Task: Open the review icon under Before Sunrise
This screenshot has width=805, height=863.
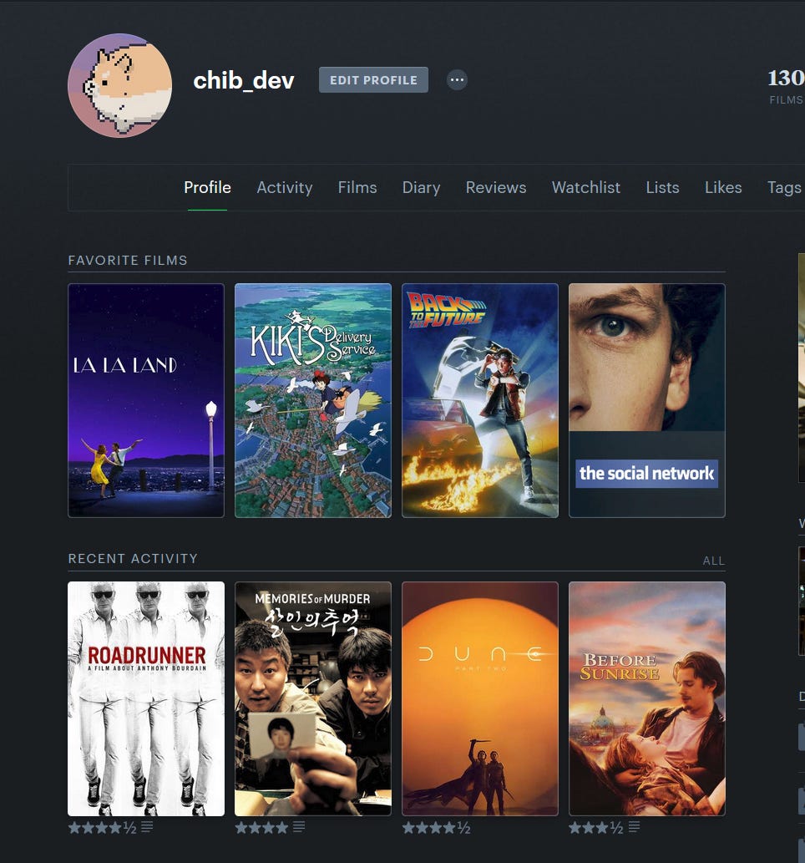Action: pyautogui.click(x=634, y=827)
